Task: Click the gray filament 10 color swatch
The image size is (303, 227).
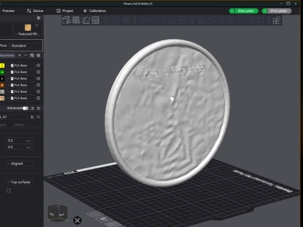Action: tap(2, 91)
